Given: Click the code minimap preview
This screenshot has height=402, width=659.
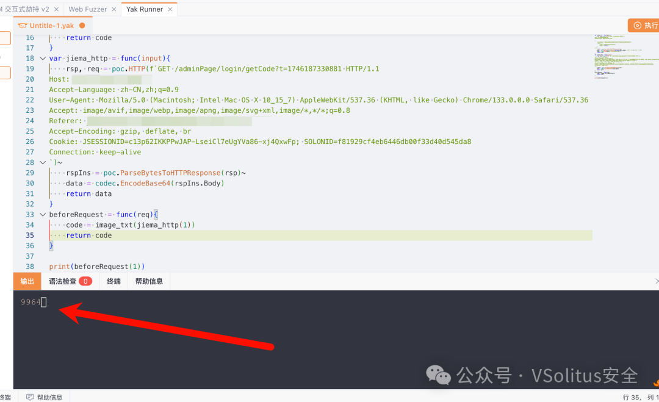Looking at the screenshot, I should [x=626, y=56].
